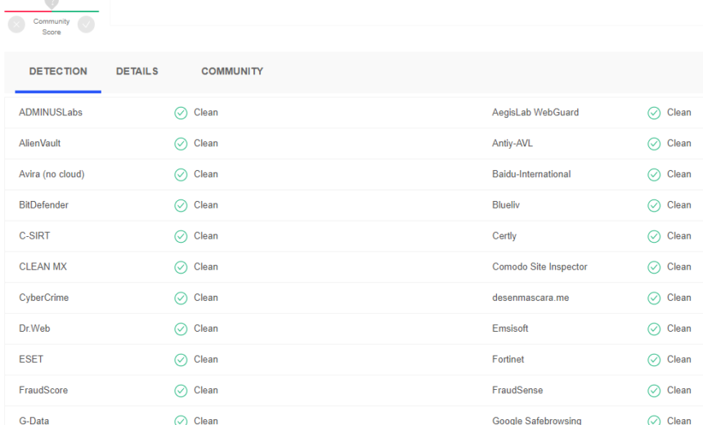Image resolution: width=703 pixels, height=425 pixels.
Task: Click the Community Score red-green bar
Action: (x=51, y=11)
